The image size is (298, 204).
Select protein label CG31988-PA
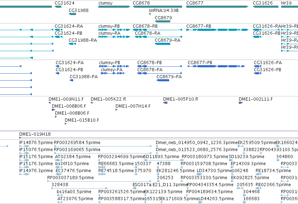pos(84,77)
